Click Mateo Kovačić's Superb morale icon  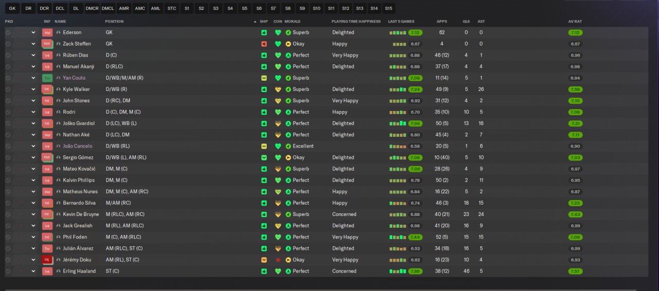(288, 169)
